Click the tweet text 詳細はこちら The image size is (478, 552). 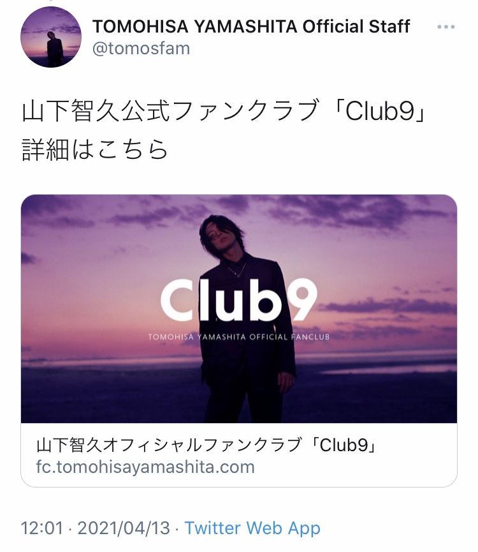coord(95,149)
